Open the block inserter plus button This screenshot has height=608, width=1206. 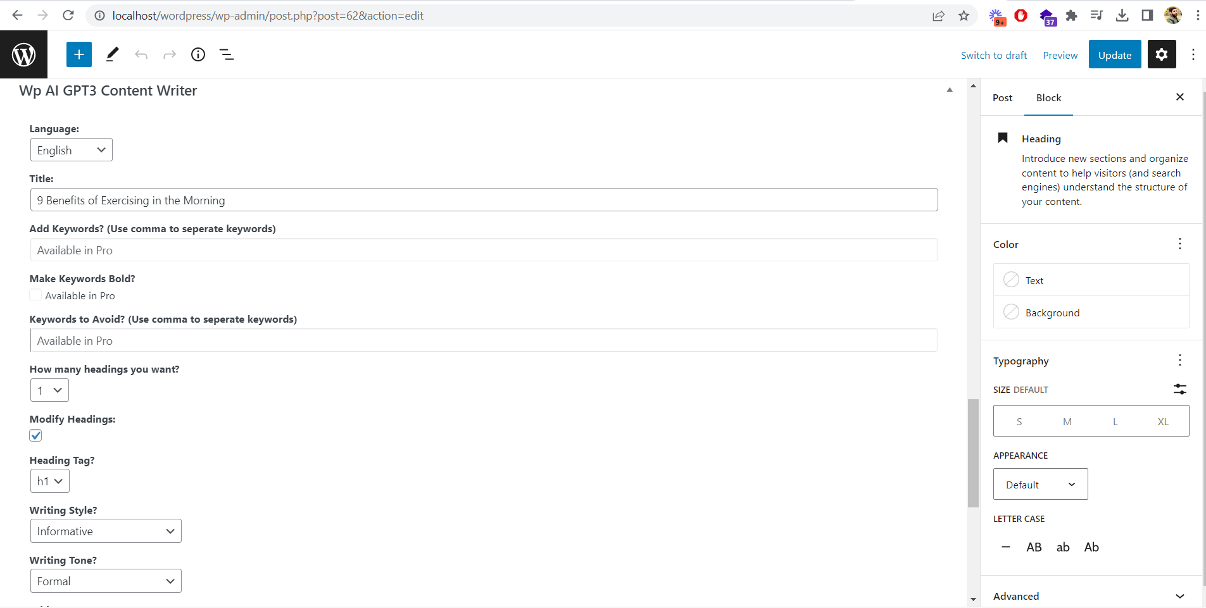(79, 54)
